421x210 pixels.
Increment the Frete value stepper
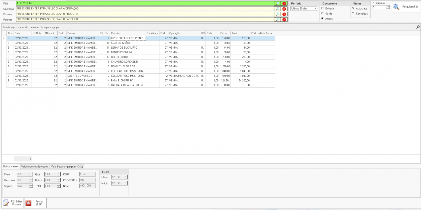(x=31, y=173)
